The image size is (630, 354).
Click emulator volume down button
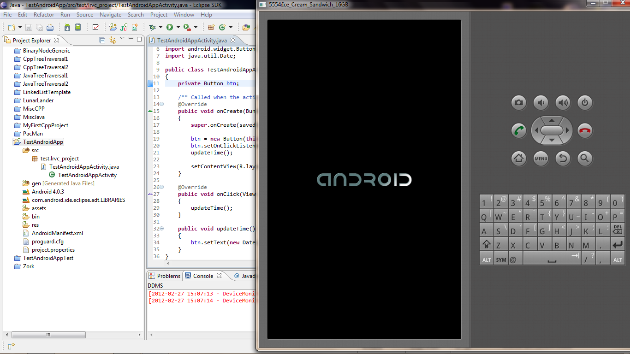541,102
